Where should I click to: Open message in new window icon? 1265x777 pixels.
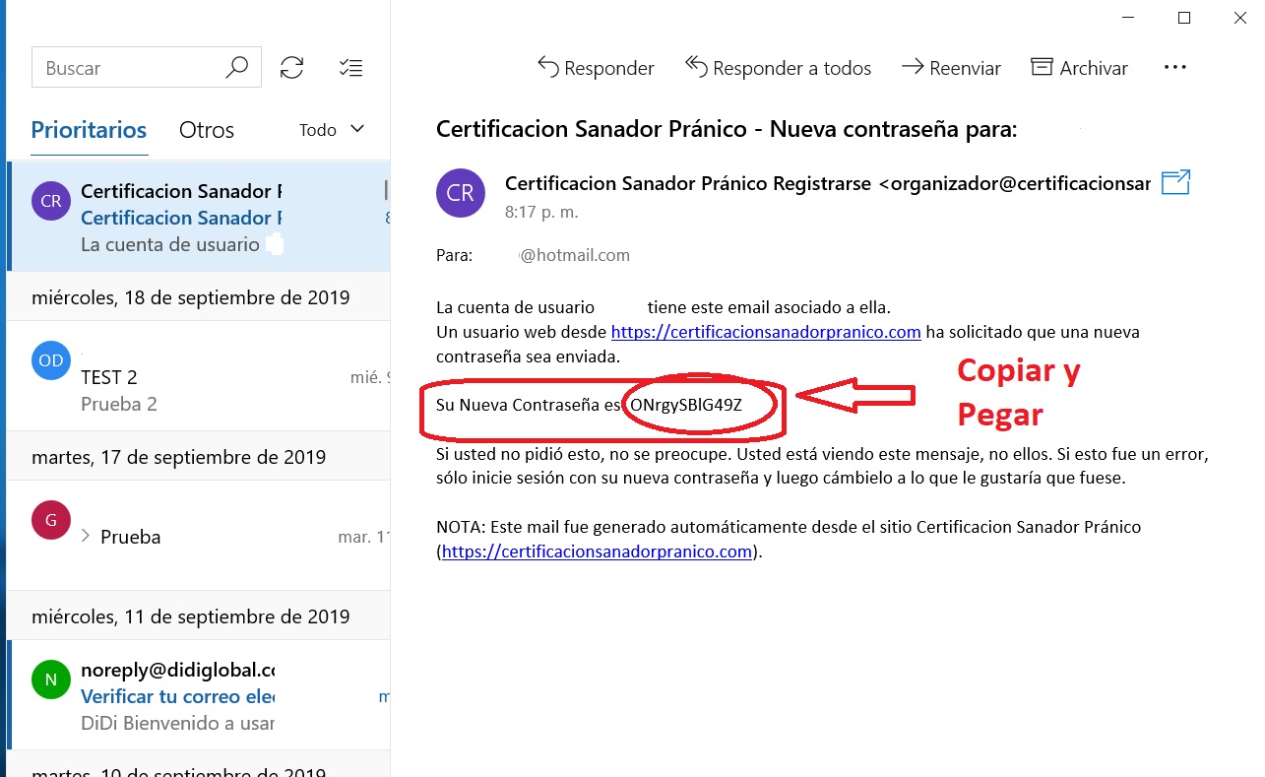(x=1175, y=182)
